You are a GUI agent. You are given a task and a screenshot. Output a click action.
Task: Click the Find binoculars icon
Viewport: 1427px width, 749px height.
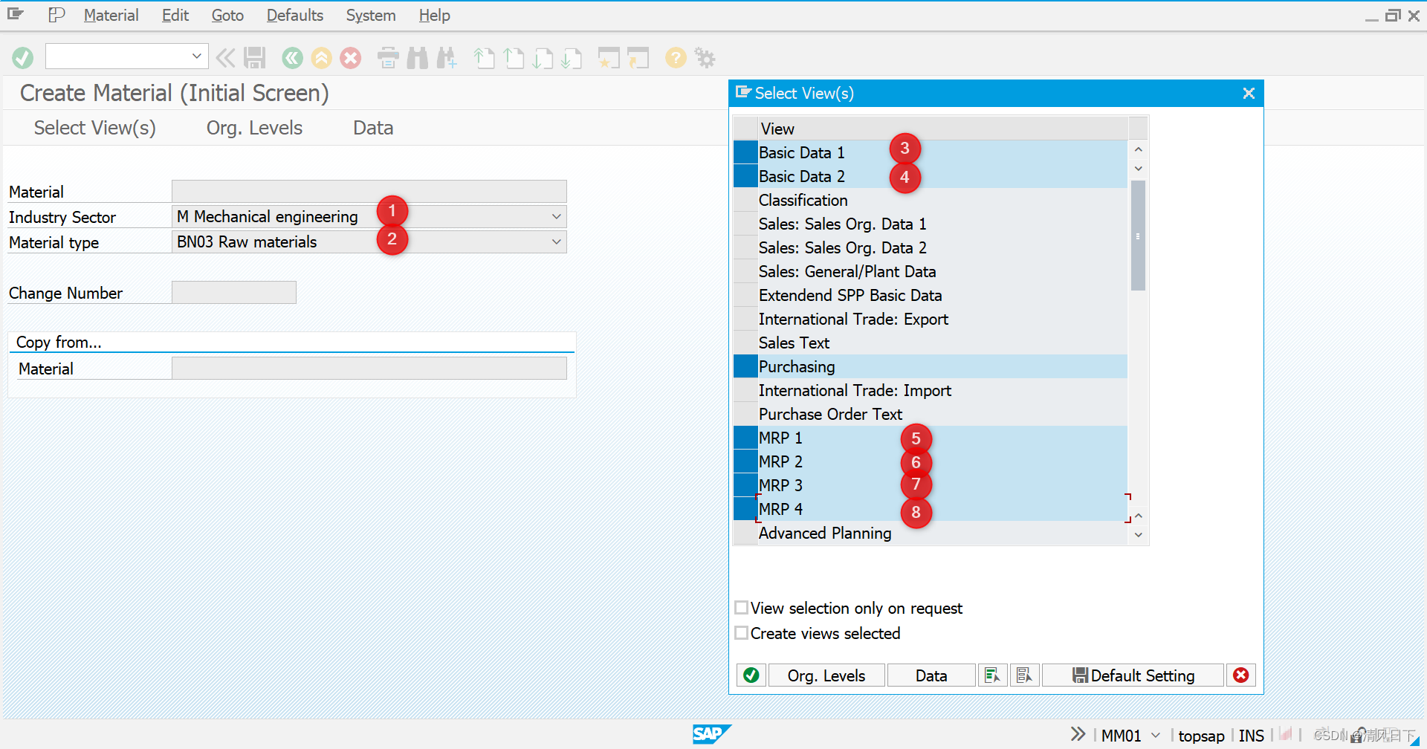pyautogui.click(x=418, y=58)
